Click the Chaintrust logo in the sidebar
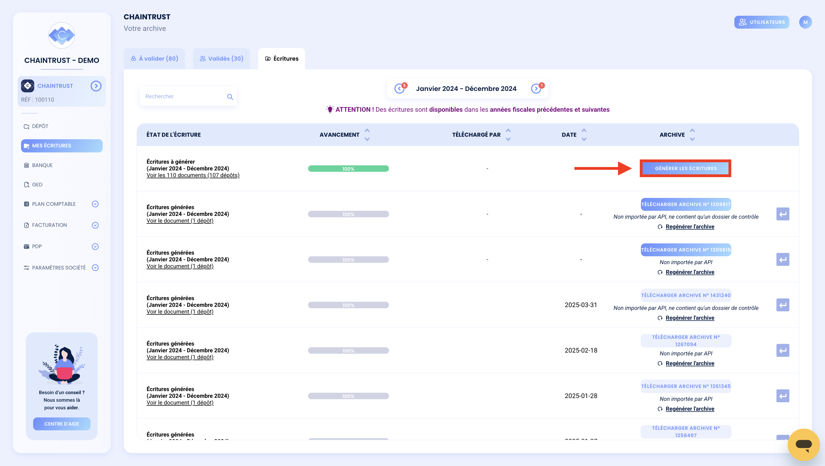 pyautogui.click(x=61, y=35)
